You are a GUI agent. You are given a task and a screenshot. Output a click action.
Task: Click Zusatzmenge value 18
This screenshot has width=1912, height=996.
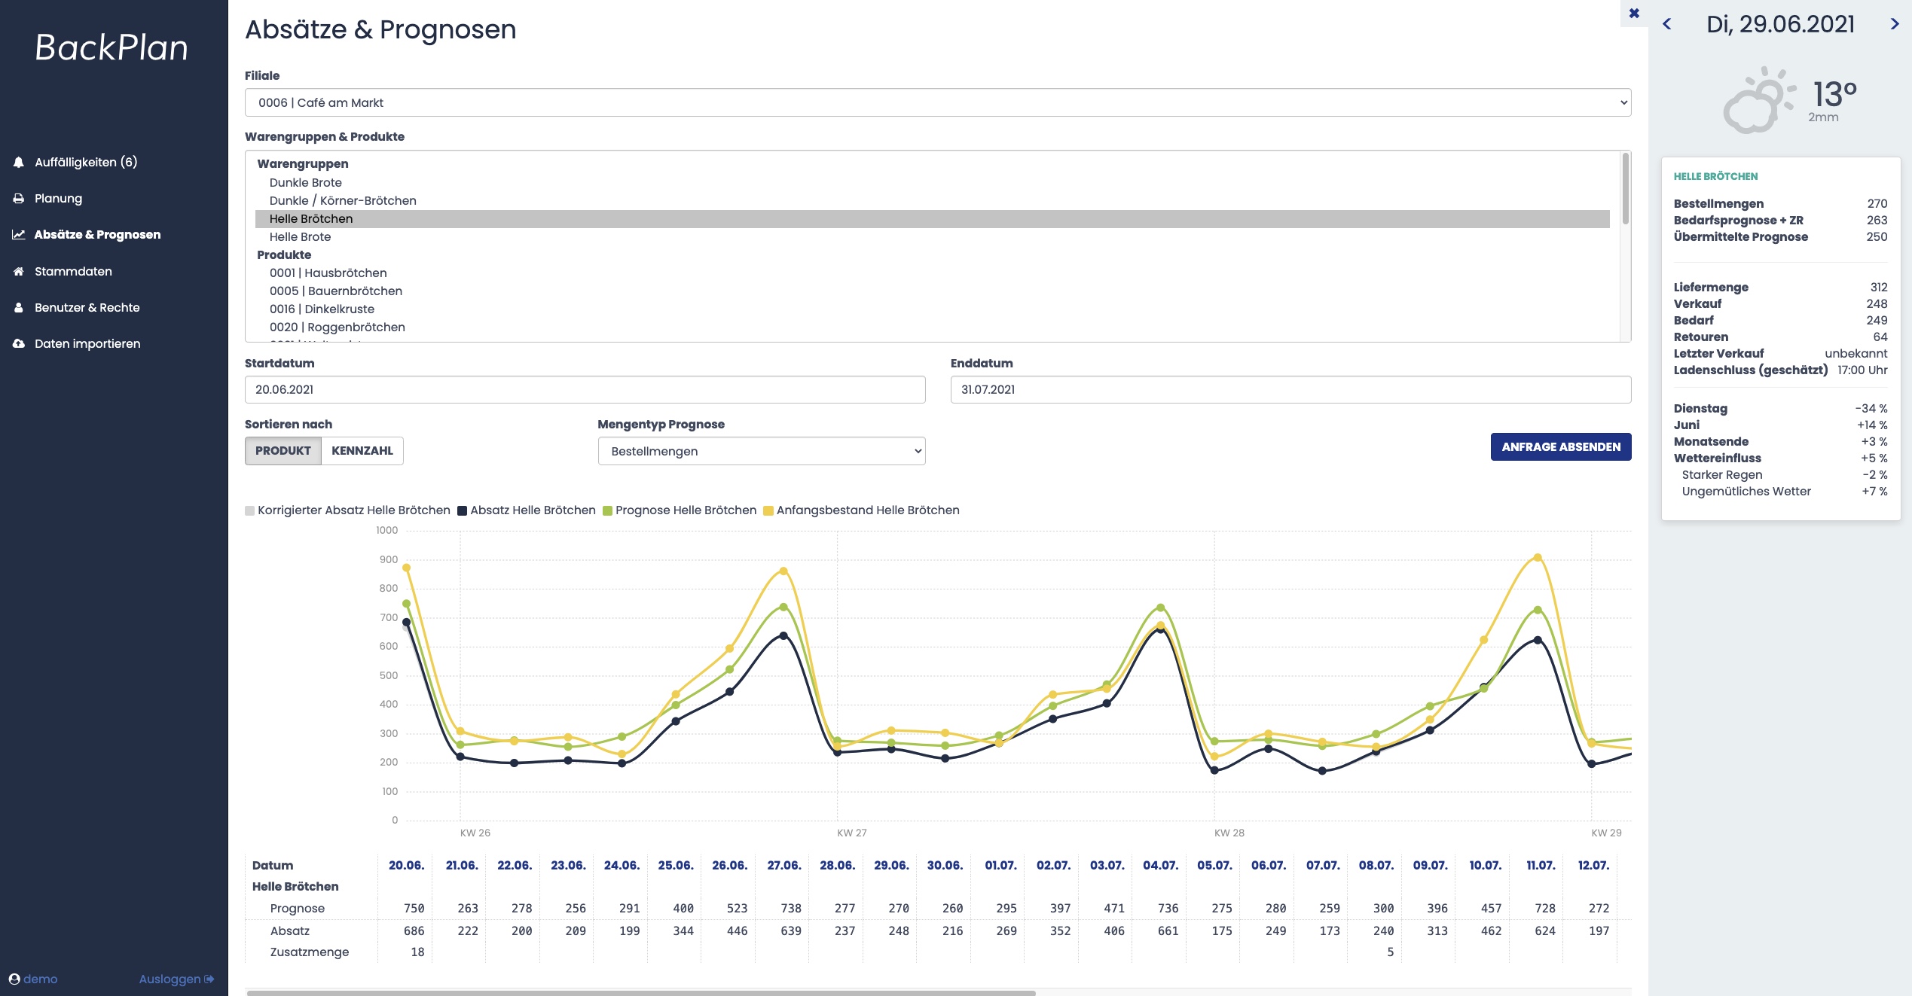(417, 952)
